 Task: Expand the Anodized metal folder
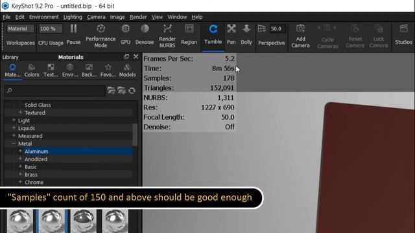click(20, 159)
